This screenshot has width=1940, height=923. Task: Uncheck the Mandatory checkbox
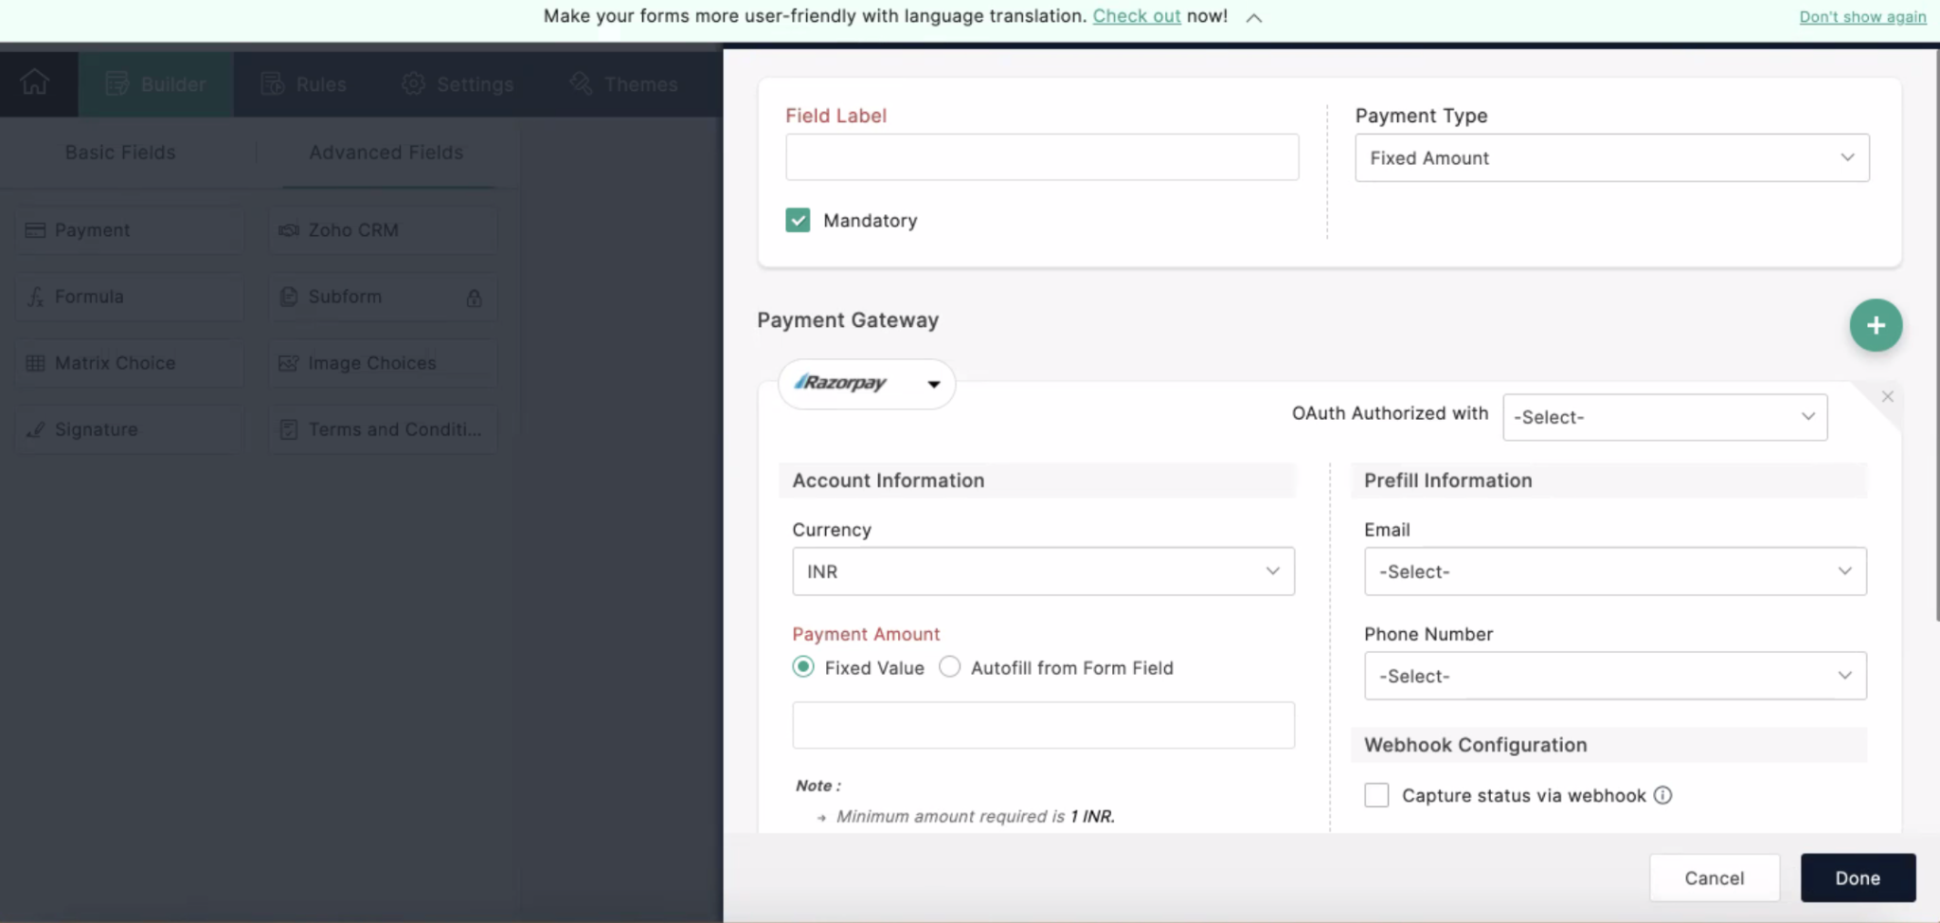(x=798, y=220)
